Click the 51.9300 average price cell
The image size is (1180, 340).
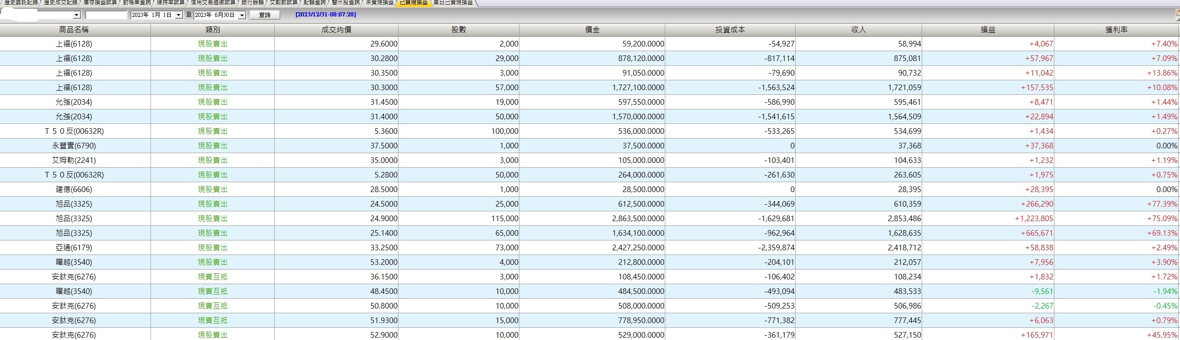[336, 320]
